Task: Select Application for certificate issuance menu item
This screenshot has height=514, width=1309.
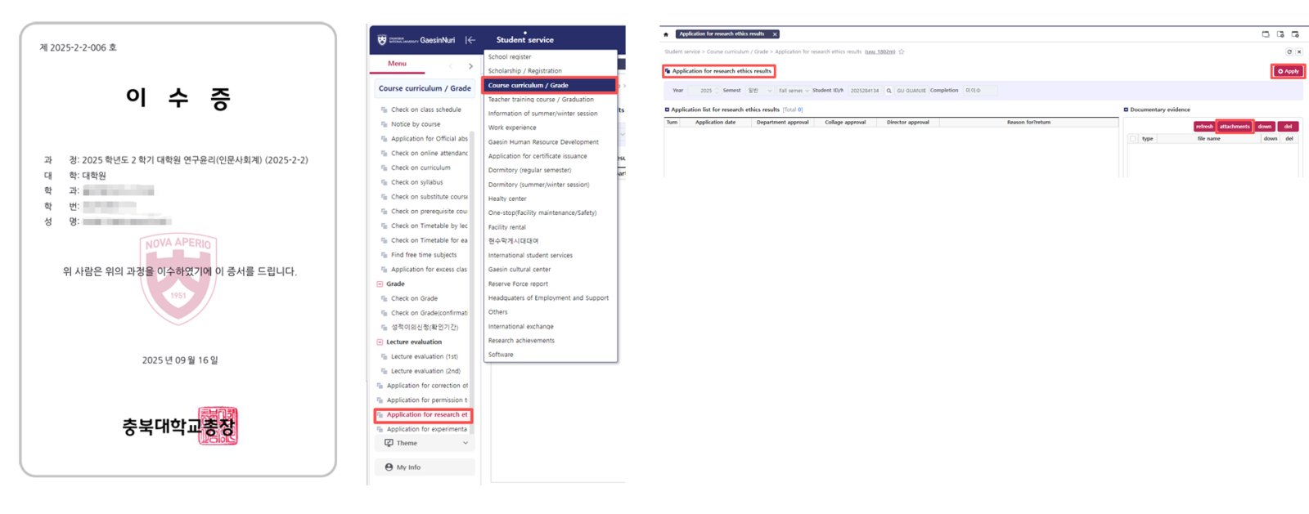Action: (x=538, y=156)
